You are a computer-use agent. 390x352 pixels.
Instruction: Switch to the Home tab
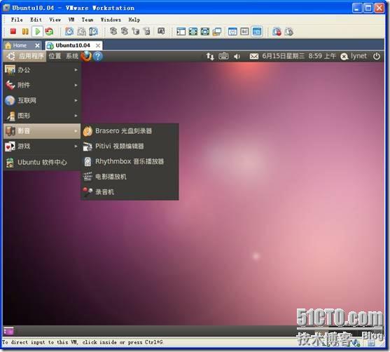click(x=19, y=46)
